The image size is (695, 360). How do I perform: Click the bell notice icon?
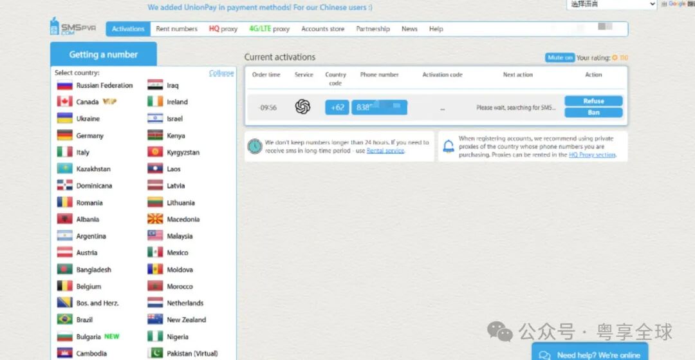tap(449, 146)
